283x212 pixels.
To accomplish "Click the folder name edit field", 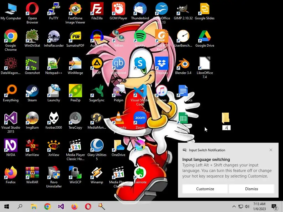I will point(226,128).
